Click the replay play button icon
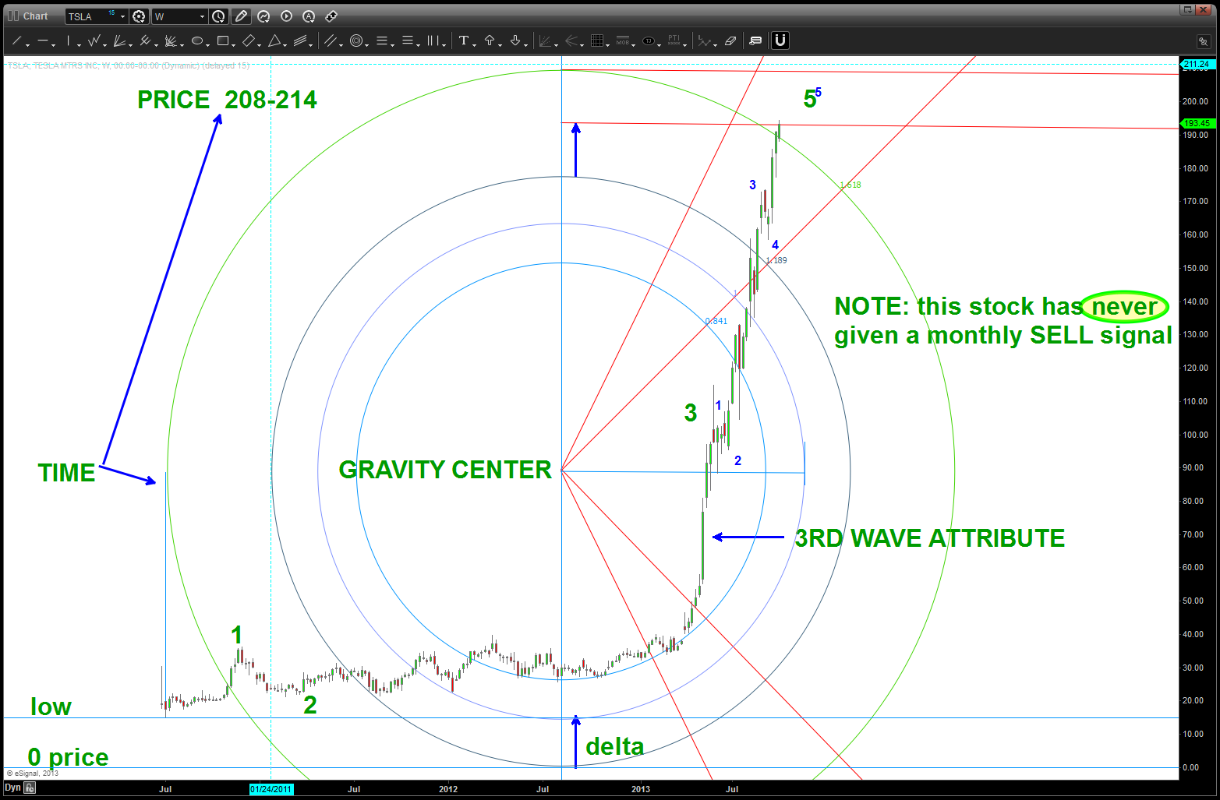The height and width of the screenshot is (800, 1220). click(286, 16)
